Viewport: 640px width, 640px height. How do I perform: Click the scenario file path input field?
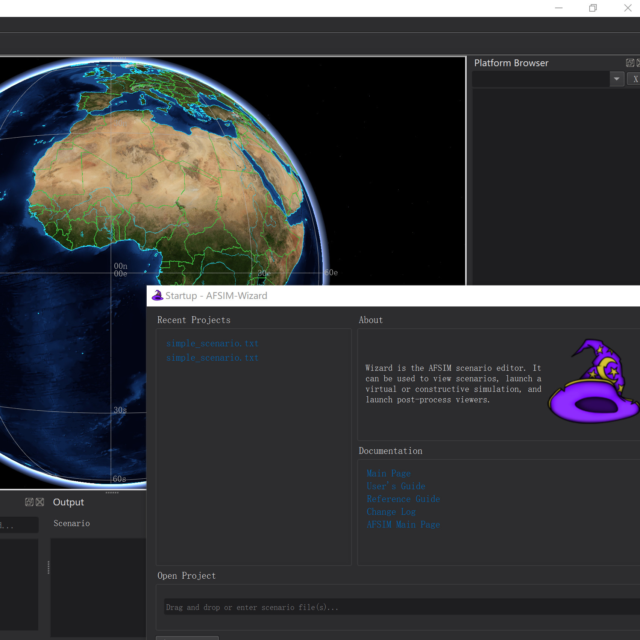click(x=399, y=607)
